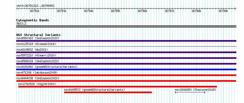The height and width of the screenshot is (103, 244).
Task: Open the nsv3241893 (Chaisson2019) label
Action: click(195, 90)
